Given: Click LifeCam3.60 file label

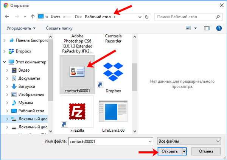Looking at the screenshot, I should 113,131.
